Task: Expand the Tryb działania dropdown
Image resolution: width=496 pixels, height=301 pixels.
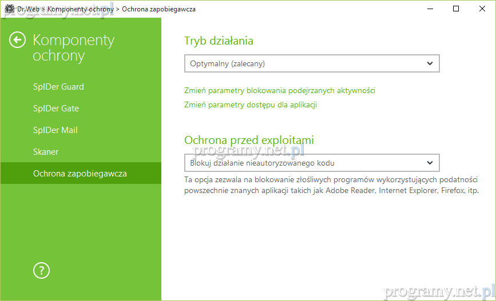Action: (x=312, y=63)
